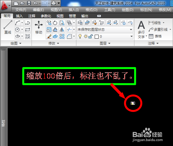Open the Format (格式) menu
Viewport: 173px width, 146px height.
[x=92, y=10]
